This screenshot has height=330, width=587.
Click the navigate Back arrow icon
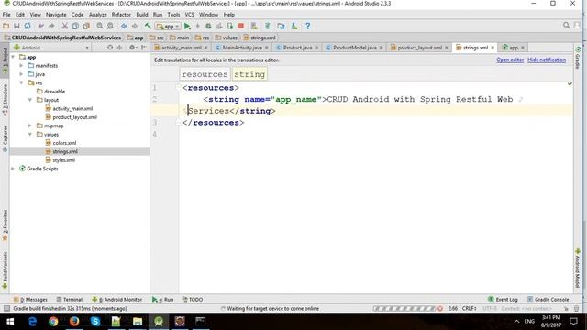click(x=124, y=26)
